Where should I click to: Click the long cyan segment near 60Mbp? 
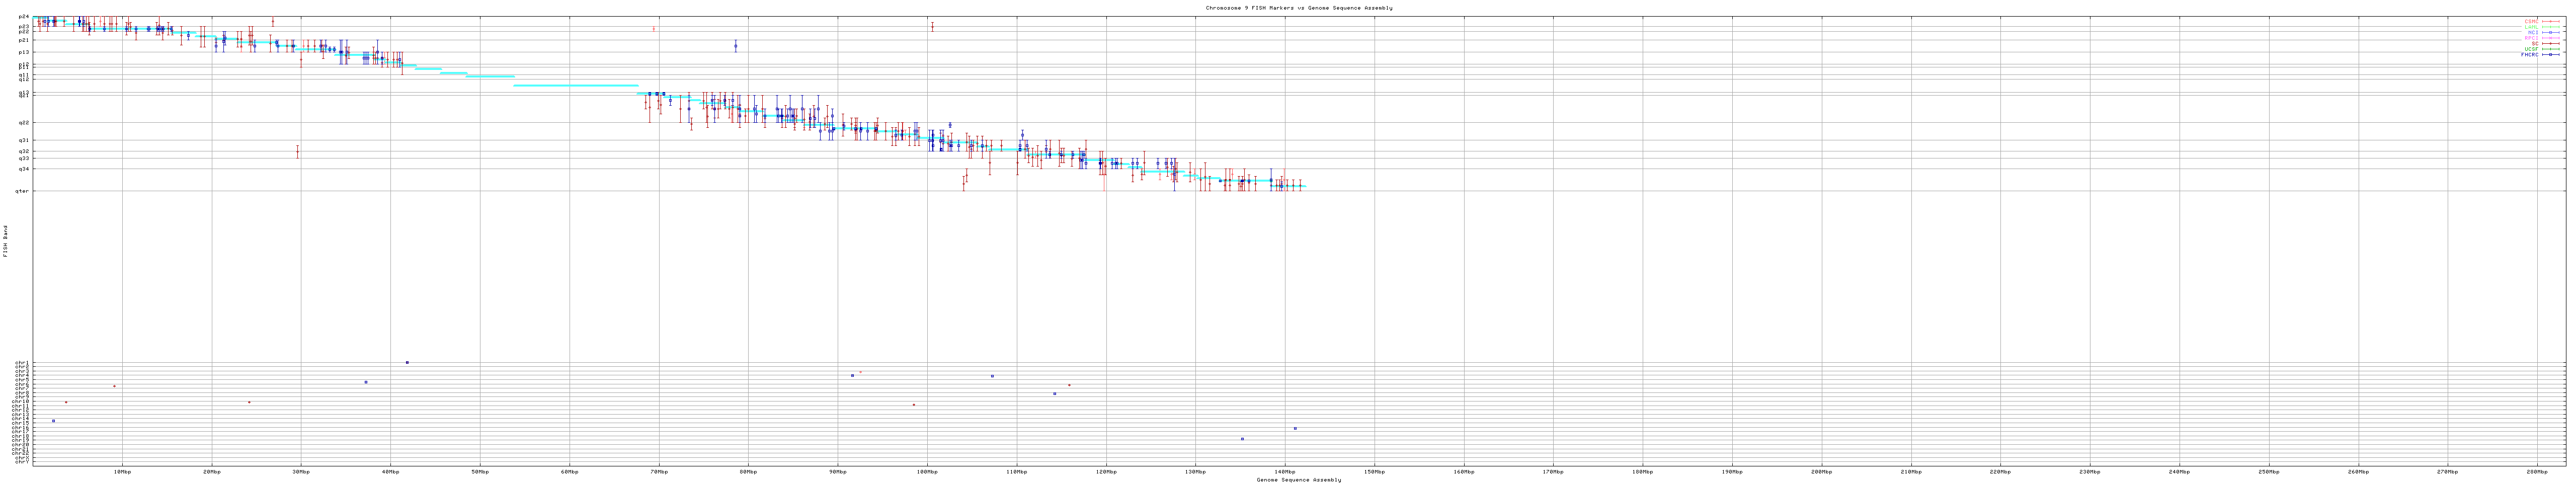click(575, 86)
